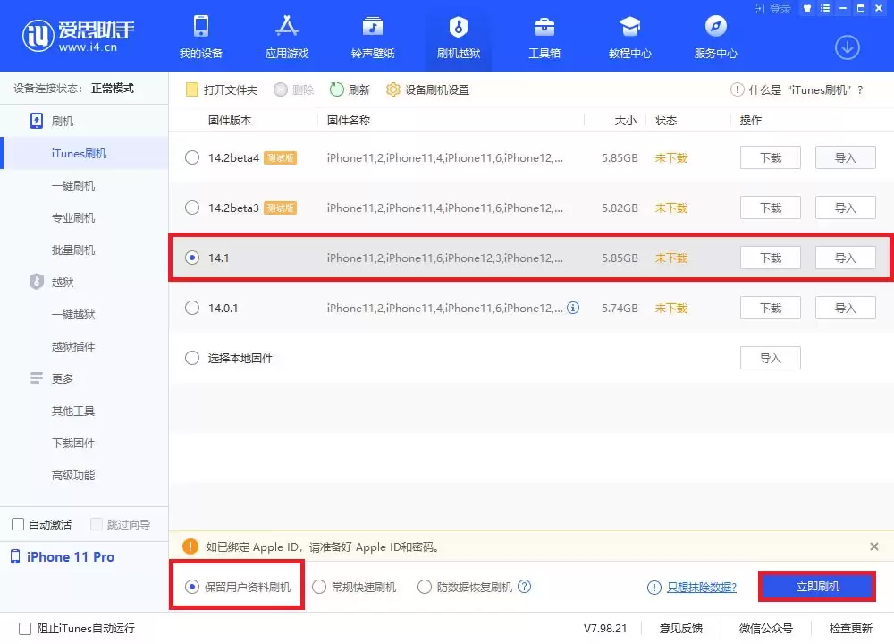Select firmware 14.0.1 radio button
The image size is (894, 644).
(192, 308)
